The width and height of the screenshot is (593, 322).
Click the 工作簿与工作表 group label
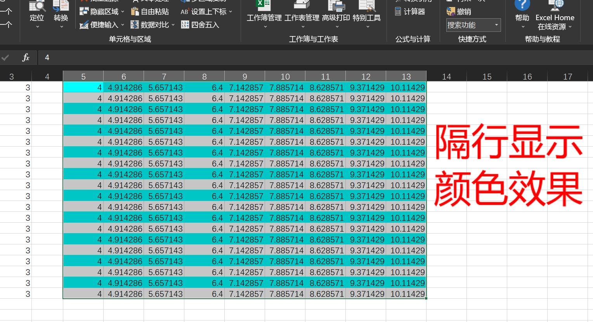click(x=314, y=39)
